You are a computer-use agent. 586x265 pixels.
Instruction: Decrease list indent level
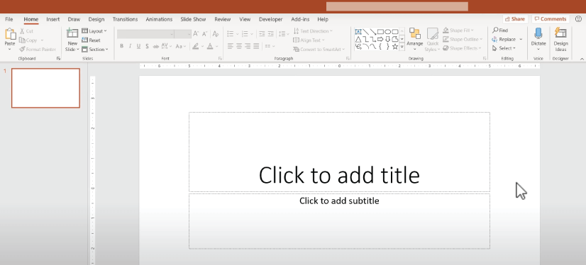pos(262,34)
